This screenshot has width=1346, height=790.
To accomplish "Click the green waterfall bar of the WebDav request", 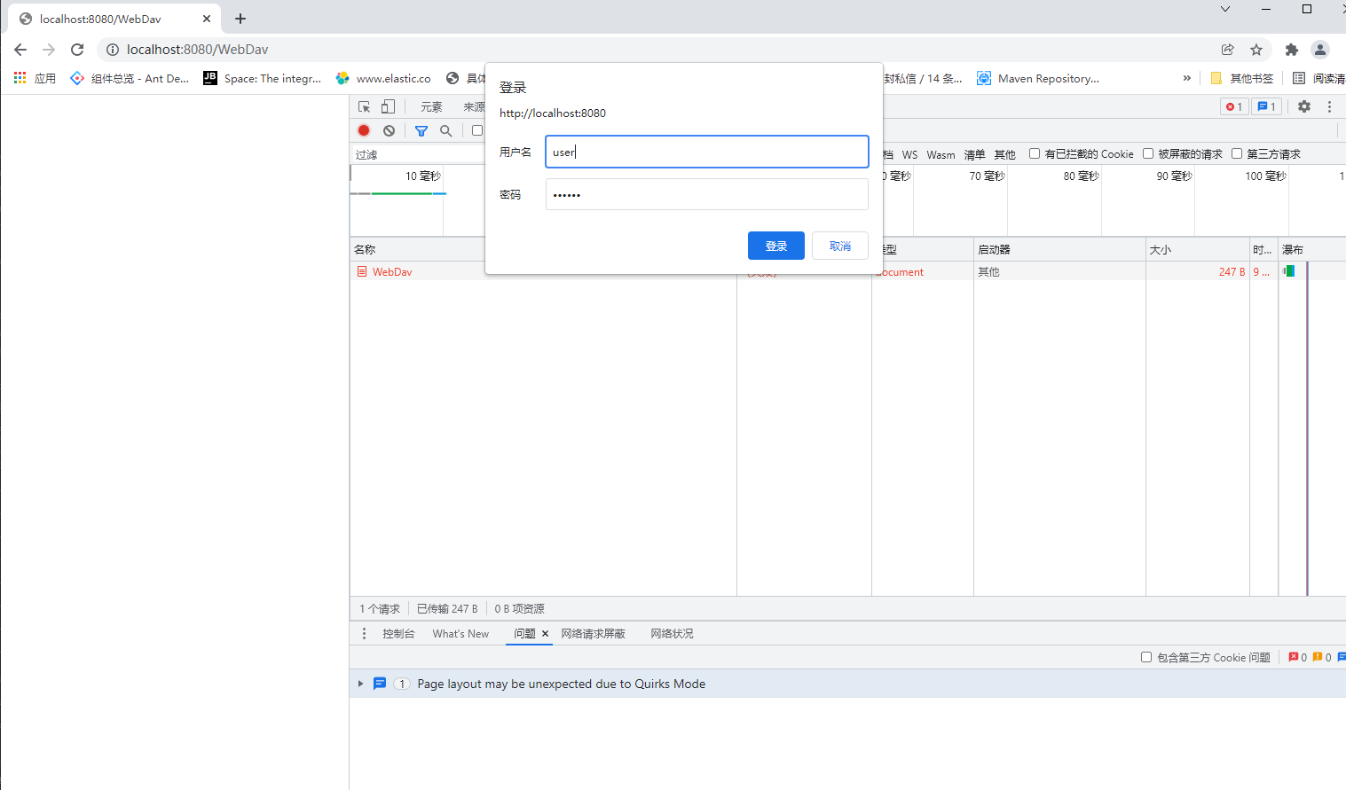I will (x=1289, y=271).
